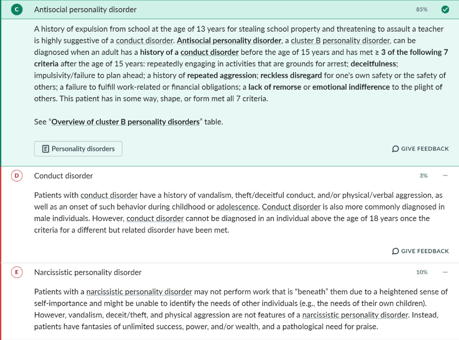Open bold 'Antisocial personality disorder' link
Image resolution: width=459 pixels, height=340 pixels.
pyautogui.click(x=229, y=41)
